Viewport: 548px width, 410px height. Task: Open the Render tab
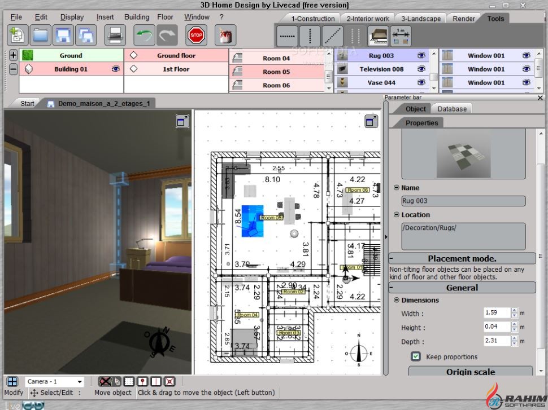coord(464,19)
